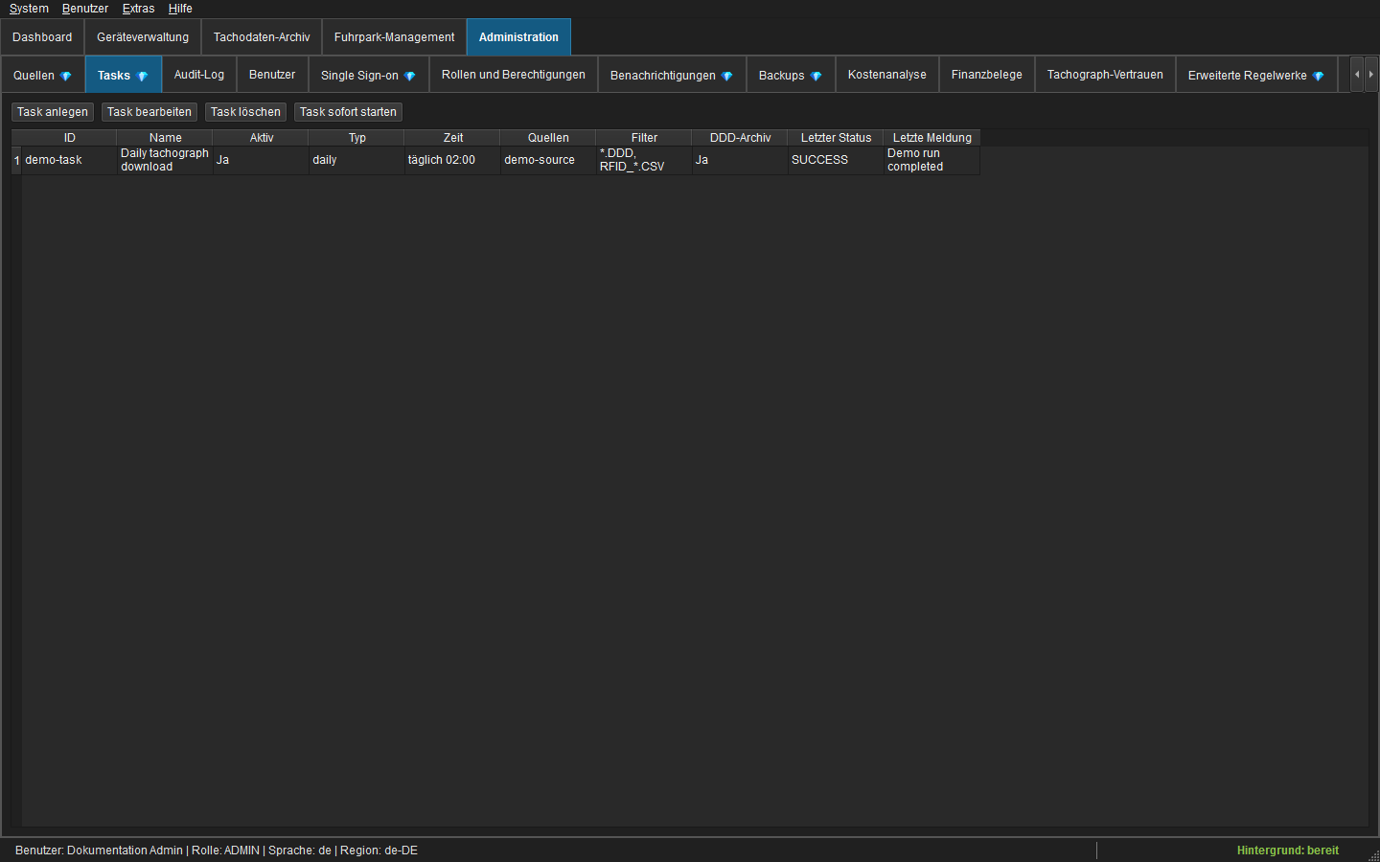Select the demo-task ID cell
The width and height of the screenshot is (1380, 862).
point(69,160)
